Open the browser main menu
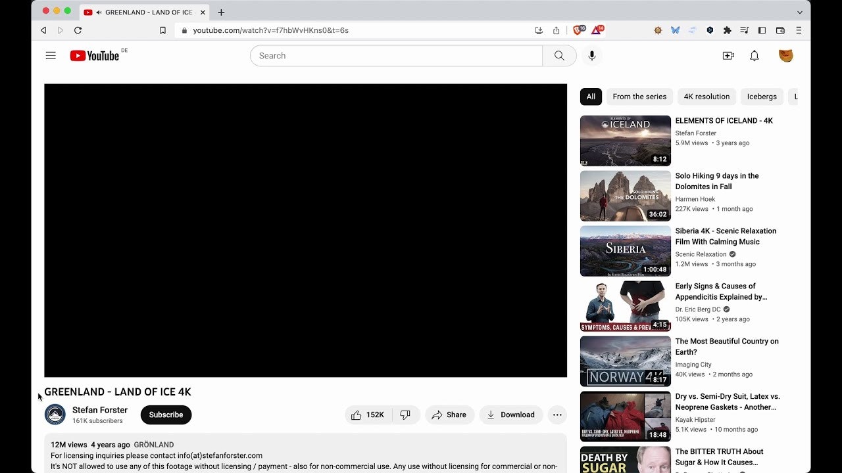Viewport: 842px width, 473px height. tap(799, 30)
